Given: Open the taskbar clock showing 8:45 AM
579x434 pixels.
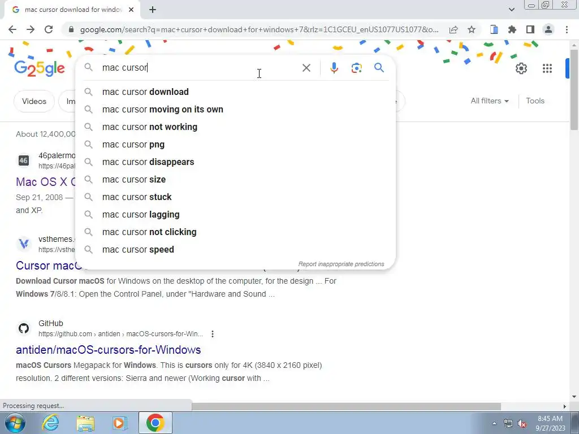Looking at the screenshot, I should point(550,423).
